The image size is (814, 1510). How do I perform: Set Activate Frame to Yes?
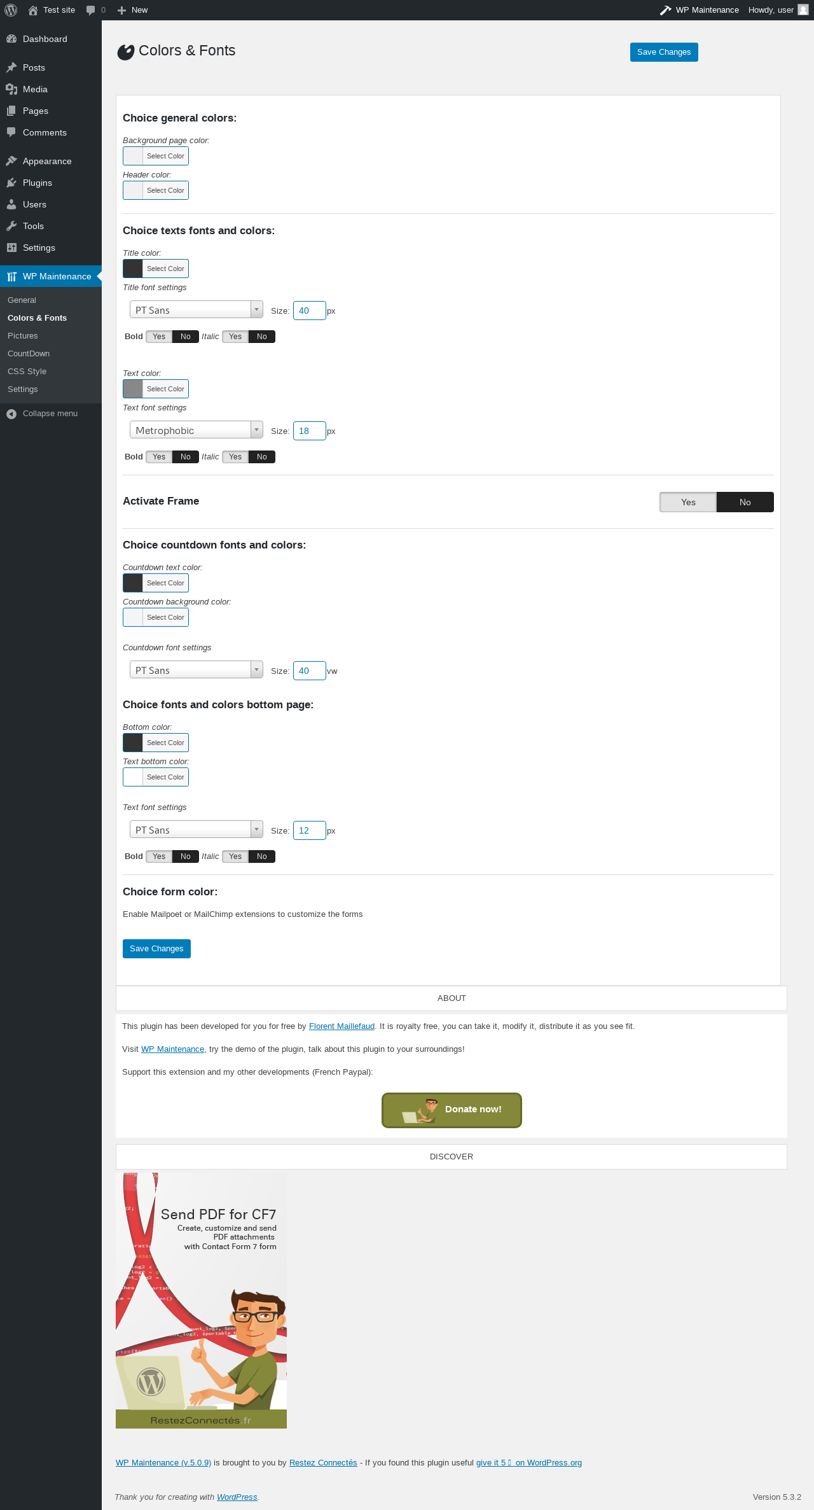coord(688,502)
